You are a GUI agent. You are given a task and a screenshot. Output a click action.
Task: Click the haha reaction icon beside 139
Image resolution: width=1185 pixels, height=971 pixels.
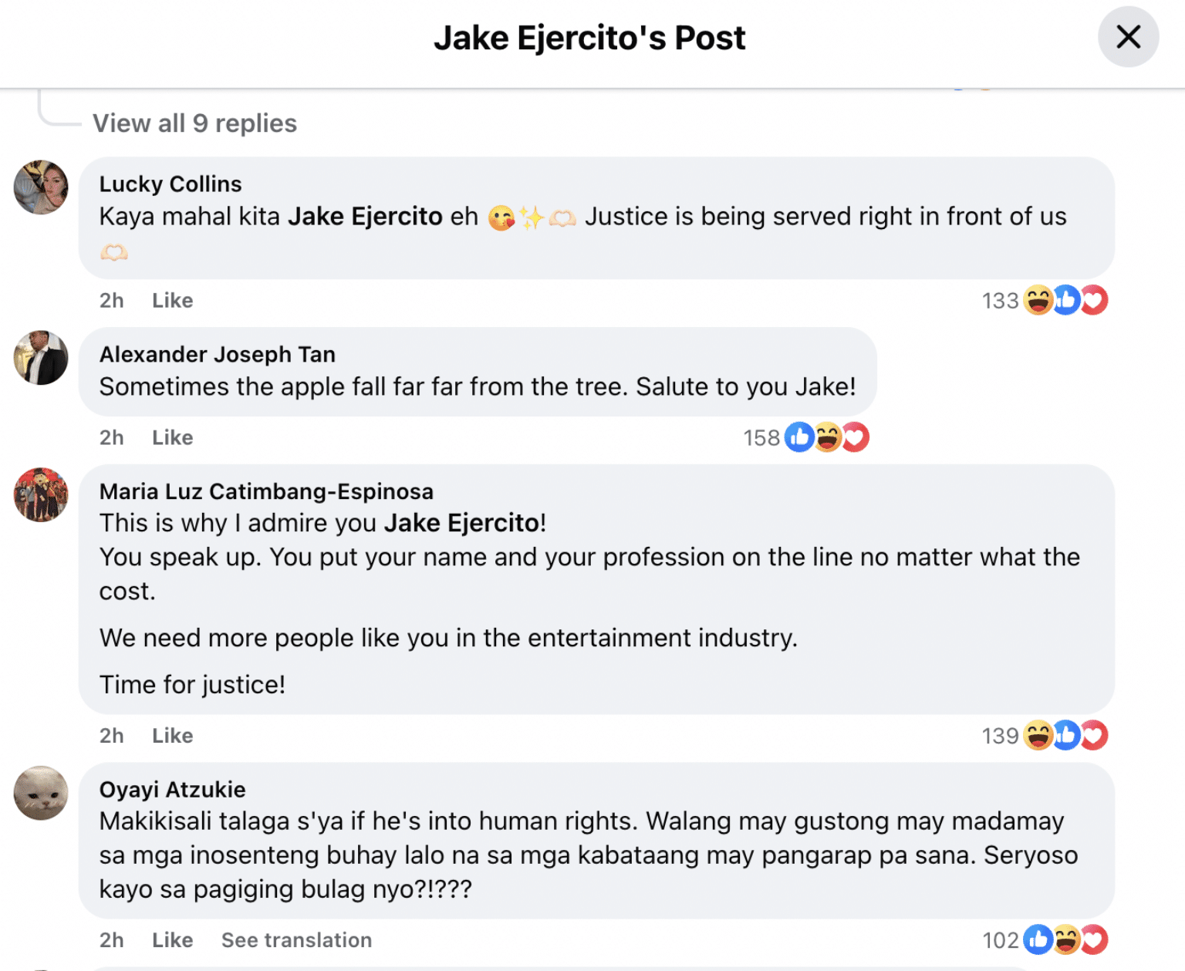point(1039,736)
